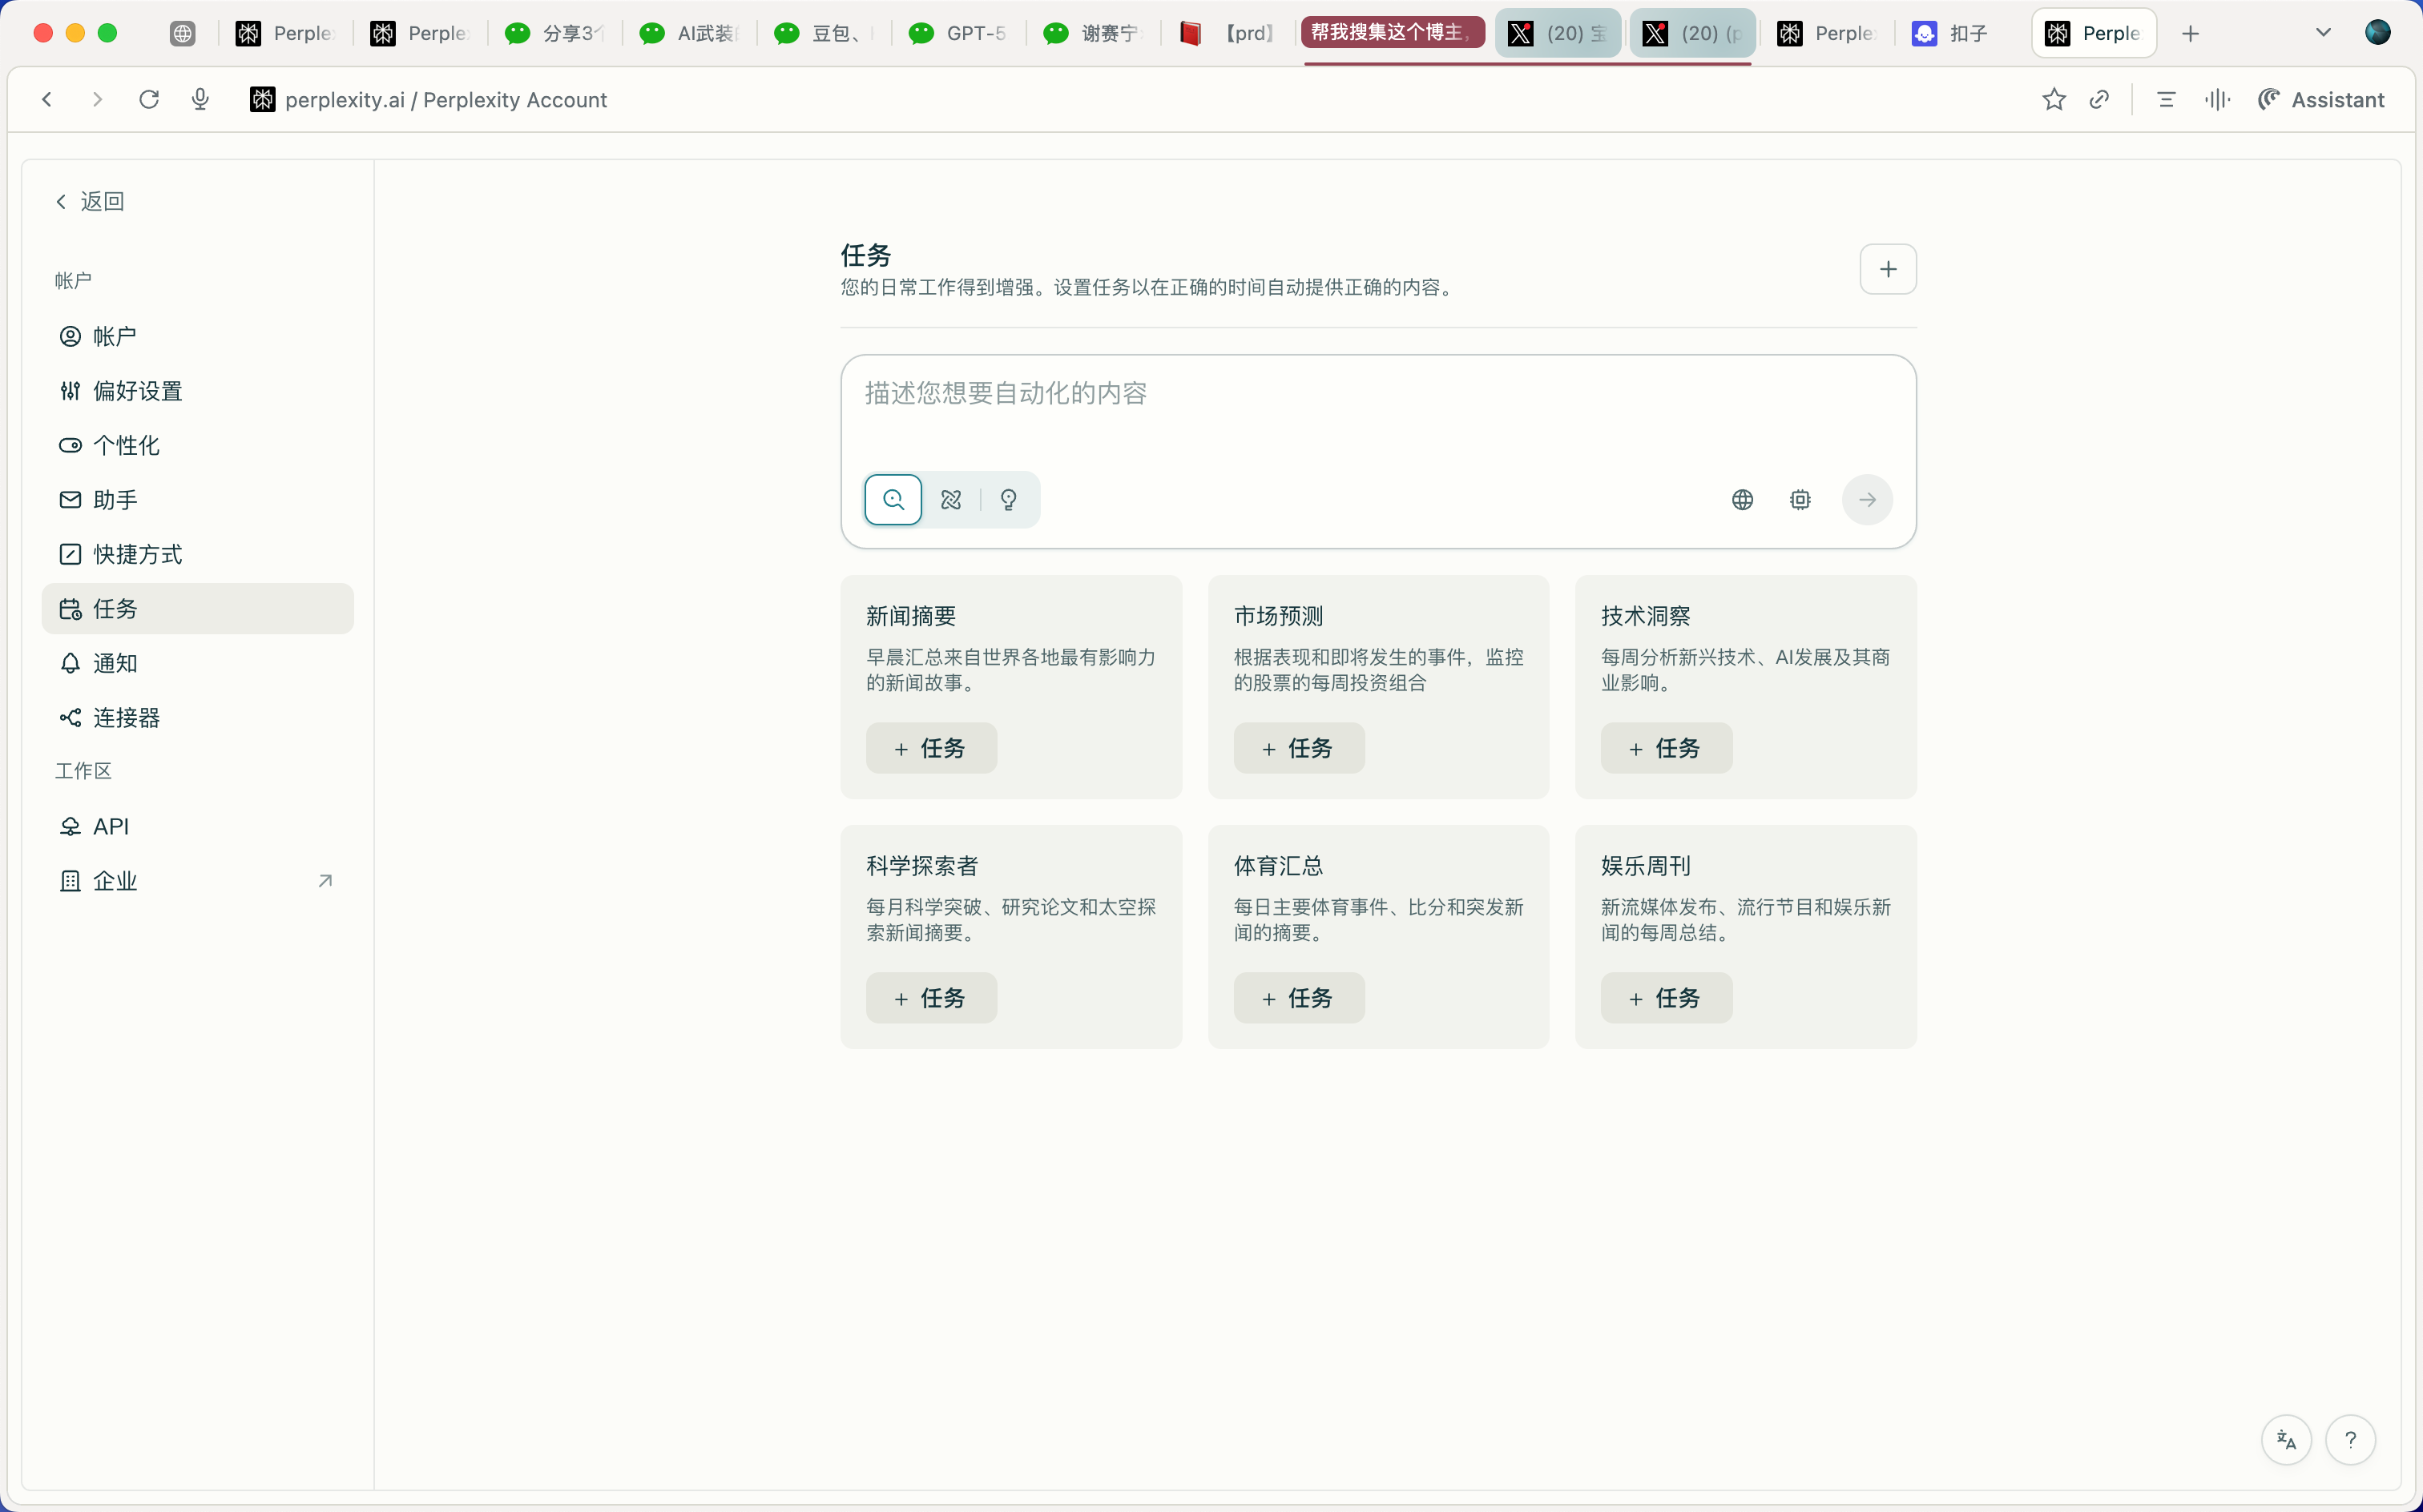The height and width of the screenshot is (1512, 2423).
Task: Focus the 描述您想要自动化的内容 input field
Action: (x=1377, y=410)
